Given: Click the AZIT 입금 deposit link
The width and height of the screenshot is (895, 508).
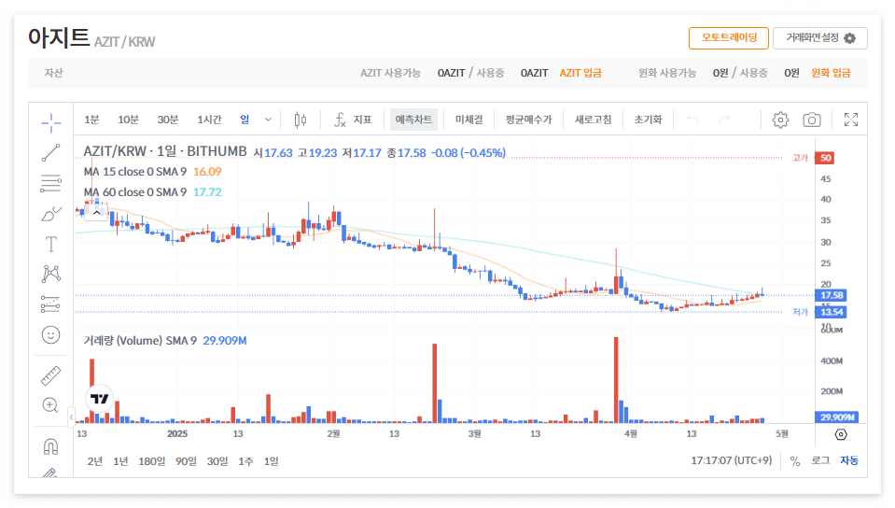Looking at the screenshot, I should pyautogui.click(x=580, y=73).
